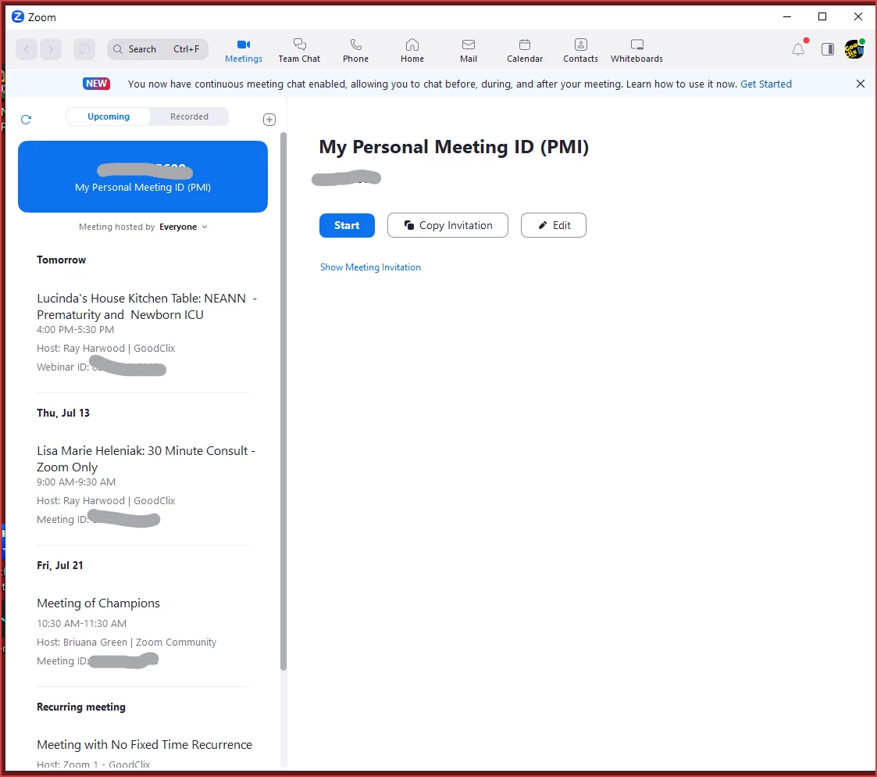Refresh the meetings list
Screen dimensions: 877x777
[26, 120]
